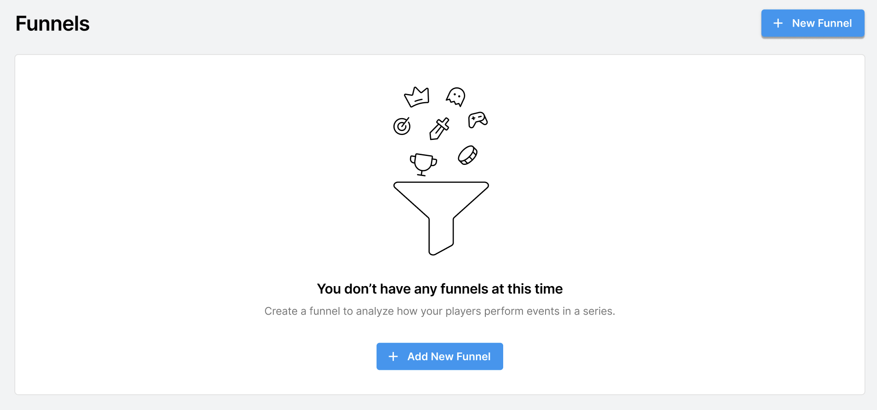Click the word "time" in the heading

click(x=549, y=289)
